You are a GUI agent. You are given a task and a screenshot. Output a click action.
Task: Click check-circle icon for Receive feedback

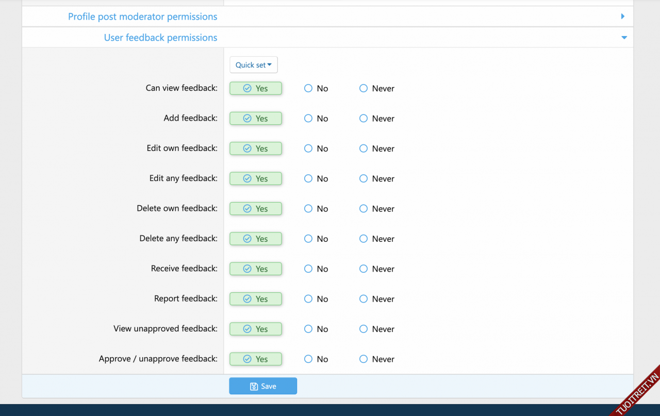point(247,269)
